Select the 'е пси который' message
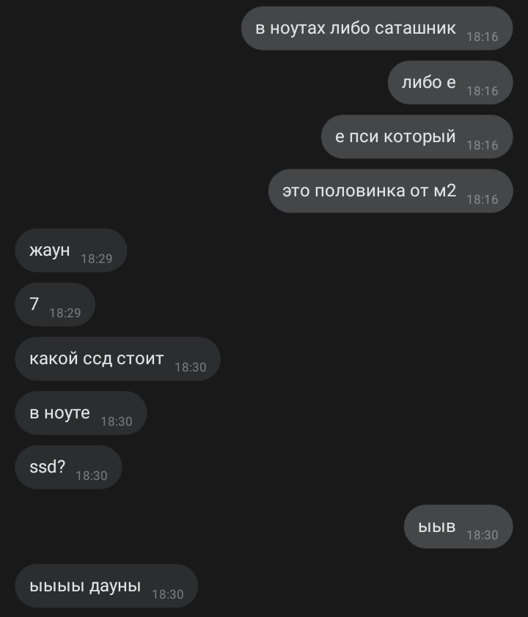The width and height of the screenshot is (528, 617). pyautogui.click(x=417, y=137)
